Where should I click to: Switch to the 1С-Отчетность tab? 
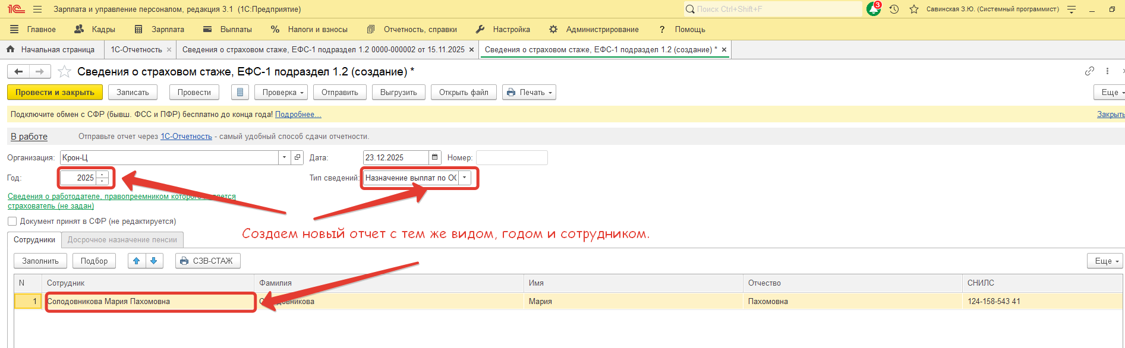point(136,50)
